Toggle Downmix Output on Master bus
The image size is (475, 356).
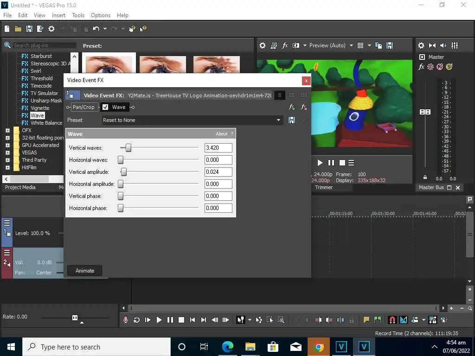pos(432,45)
